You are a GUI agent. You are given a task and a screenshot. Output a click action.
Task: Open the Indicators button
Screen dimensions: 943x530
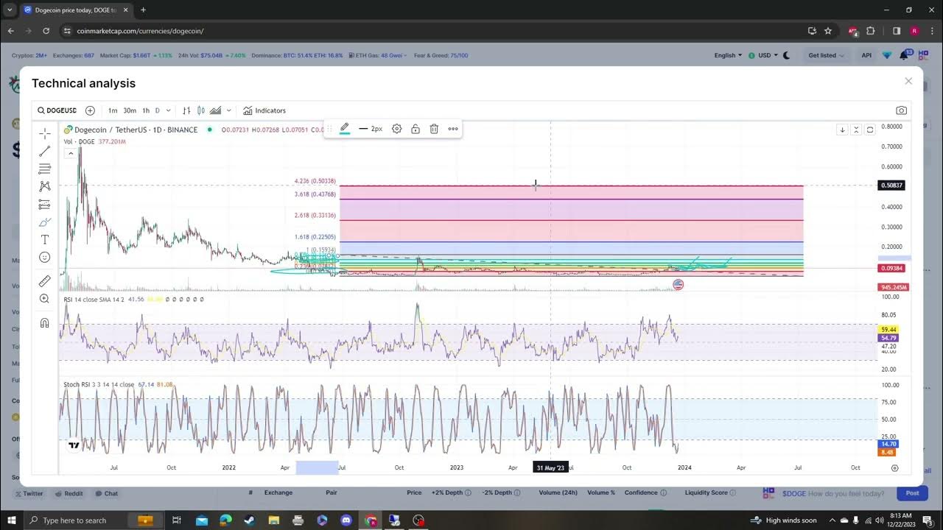pyautogui.click(x=264, y=110)
